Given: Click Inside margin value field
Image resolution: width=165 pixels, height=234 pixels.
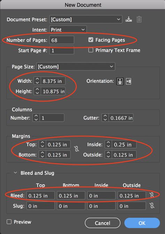Looking at the screenshot, I should [124, 144].
